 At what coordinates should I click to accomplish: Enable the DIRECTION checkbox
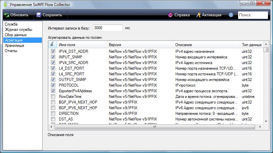click(53, 114)
